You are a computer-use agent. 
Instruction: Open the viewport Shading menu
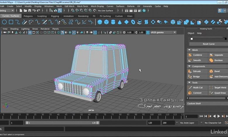pos(14,29)
